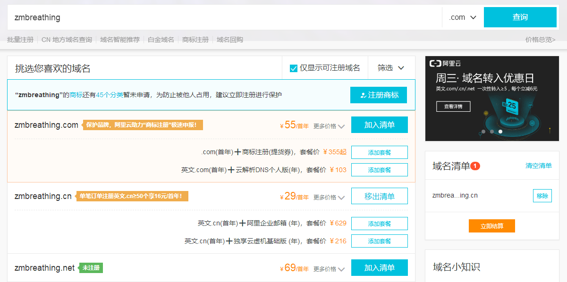The image size is (567, 282).
Task: Click the 保护品牌 promo tag on .com
Action: tap(143, 125)
